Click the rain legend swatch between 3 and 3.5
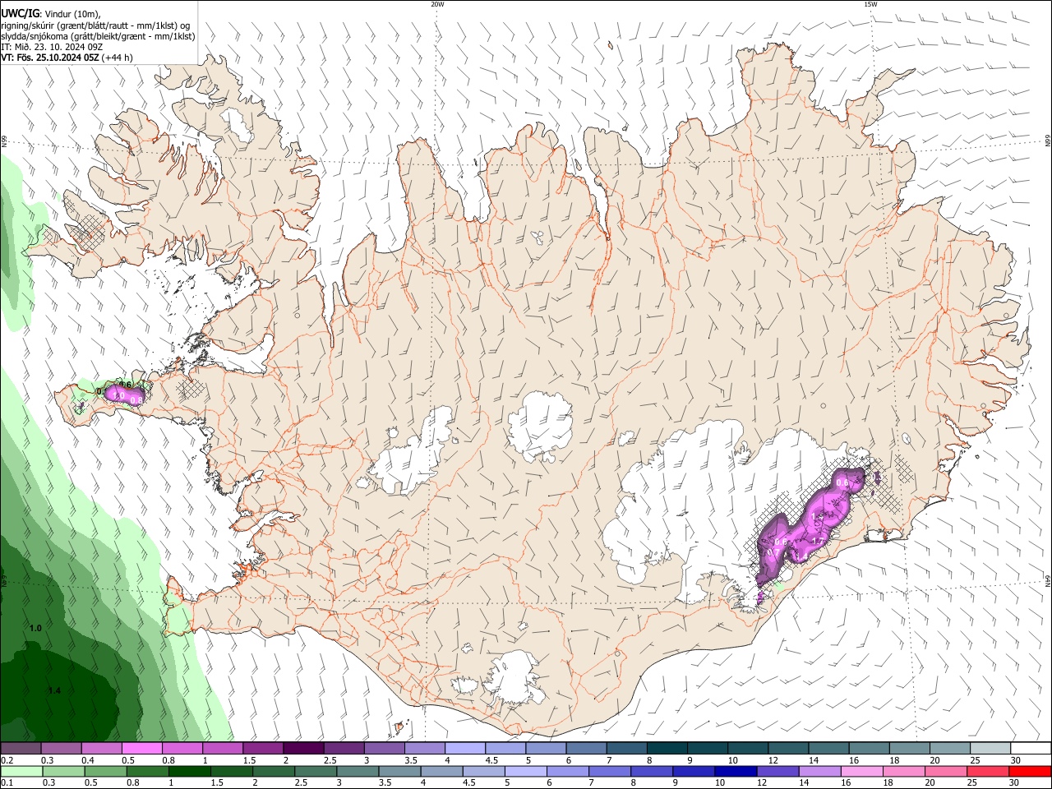The width and height of the screenshot is (1052, 789). click(x=358, y=771)
